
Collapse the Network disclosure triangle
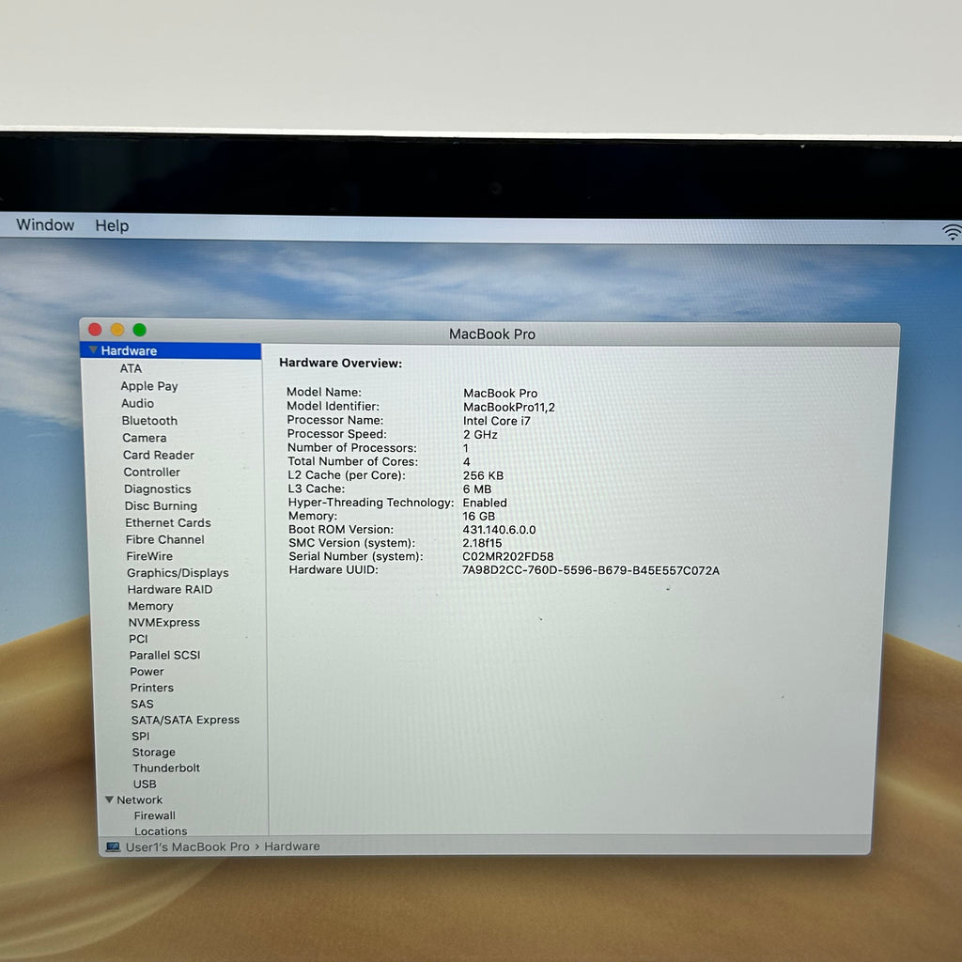(x=109, y=799)
